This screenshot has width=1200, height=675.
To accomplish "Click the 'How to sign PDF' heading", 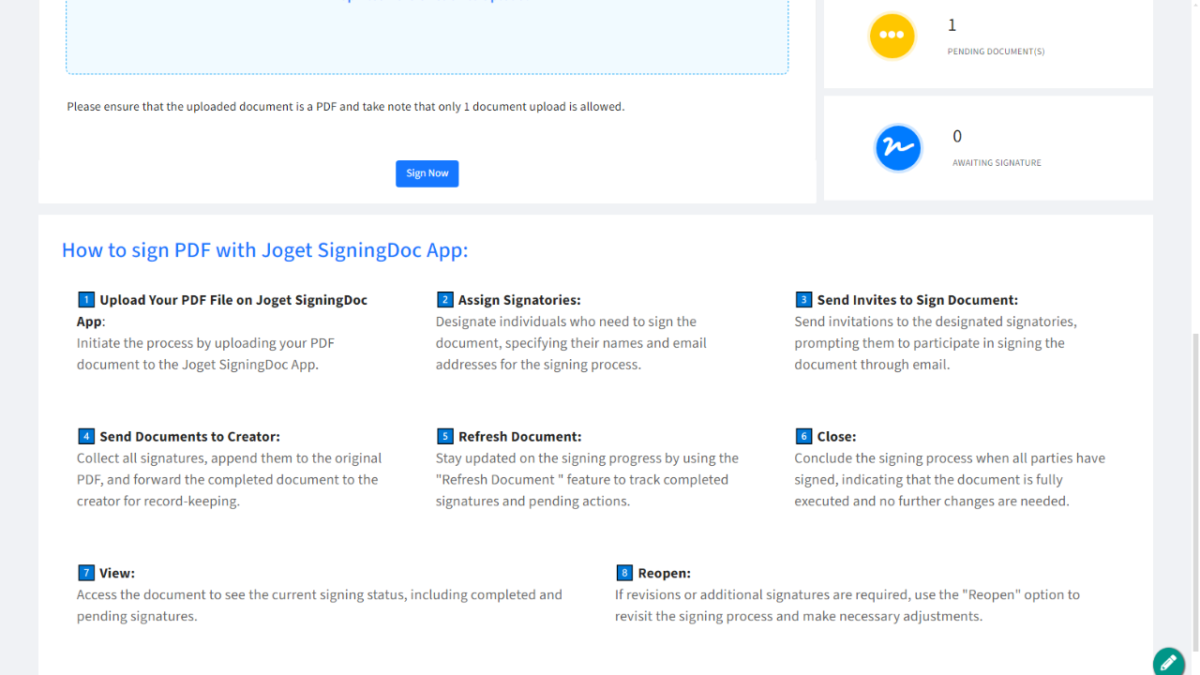I will pyautogui.click(x=264, y=250).
